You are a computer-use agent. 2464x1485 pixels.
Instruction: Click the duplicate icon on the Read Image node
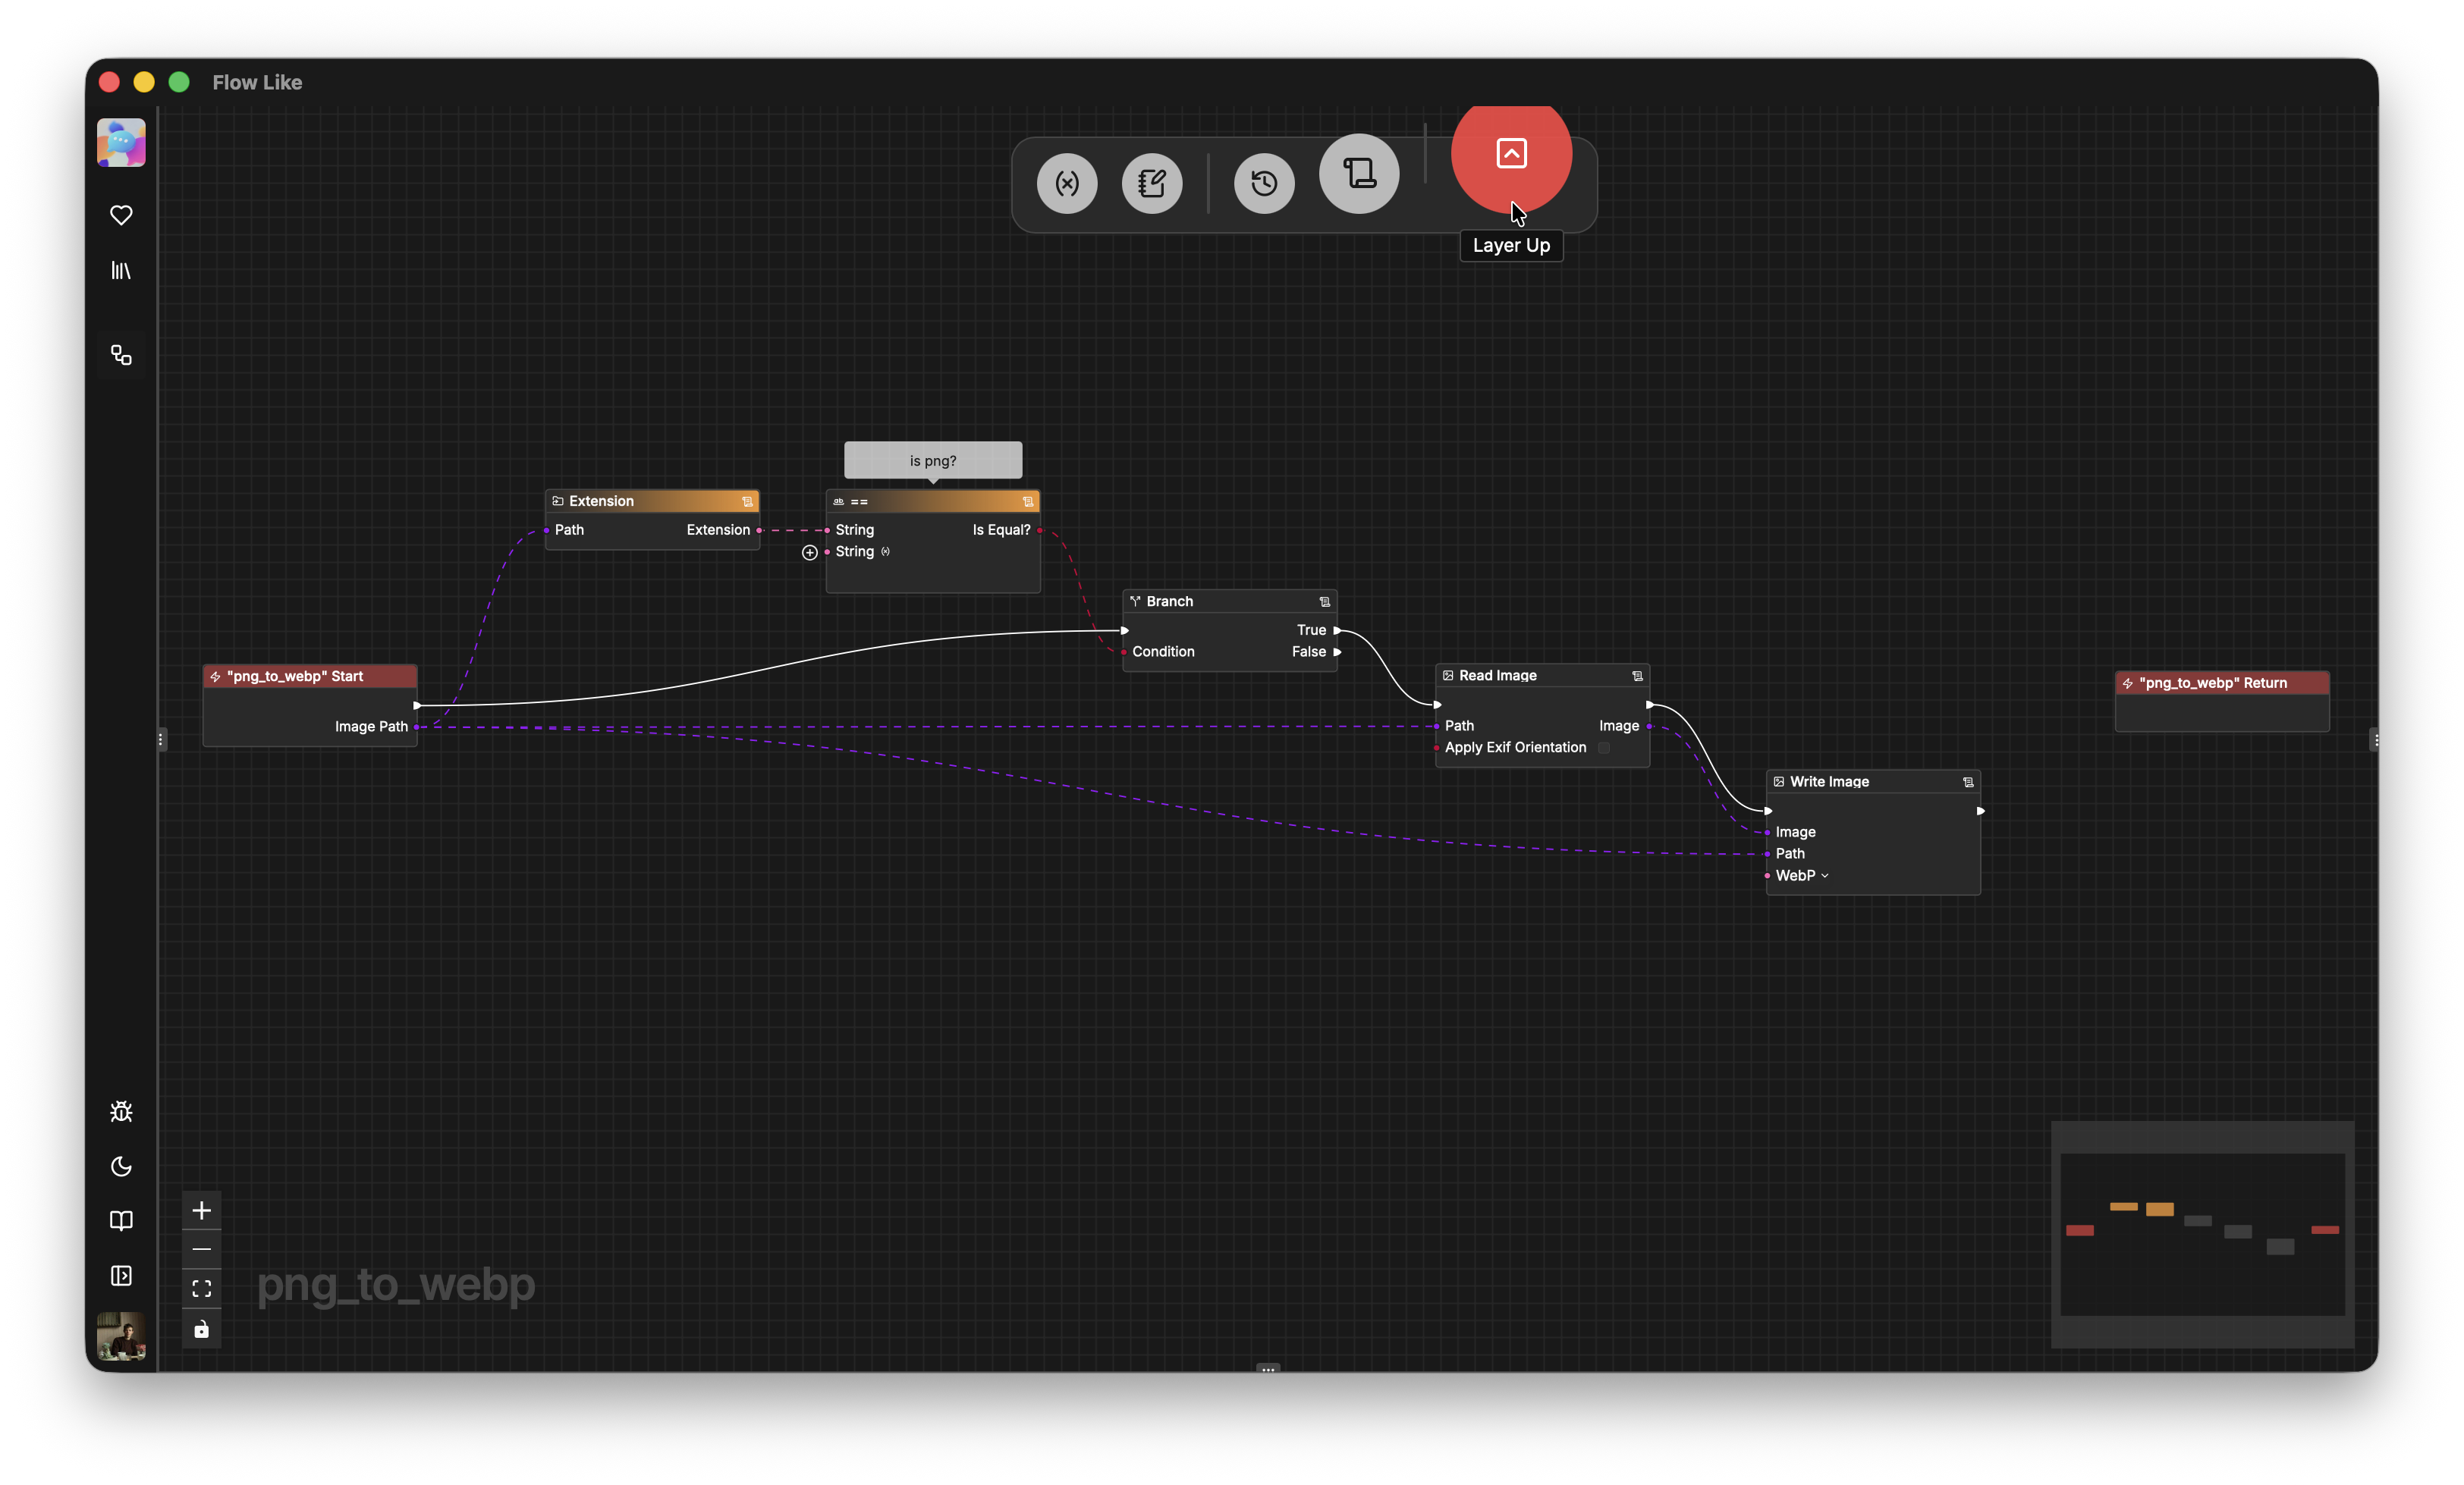coord(1637,675)
